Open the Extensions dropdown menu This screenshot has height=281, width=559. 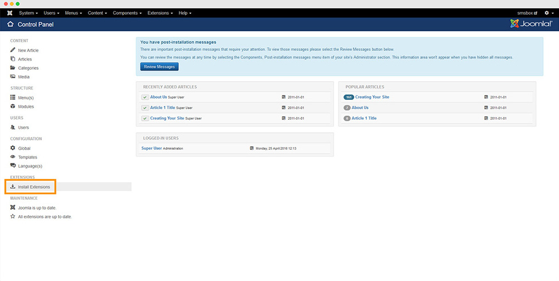tap(160, 13)
